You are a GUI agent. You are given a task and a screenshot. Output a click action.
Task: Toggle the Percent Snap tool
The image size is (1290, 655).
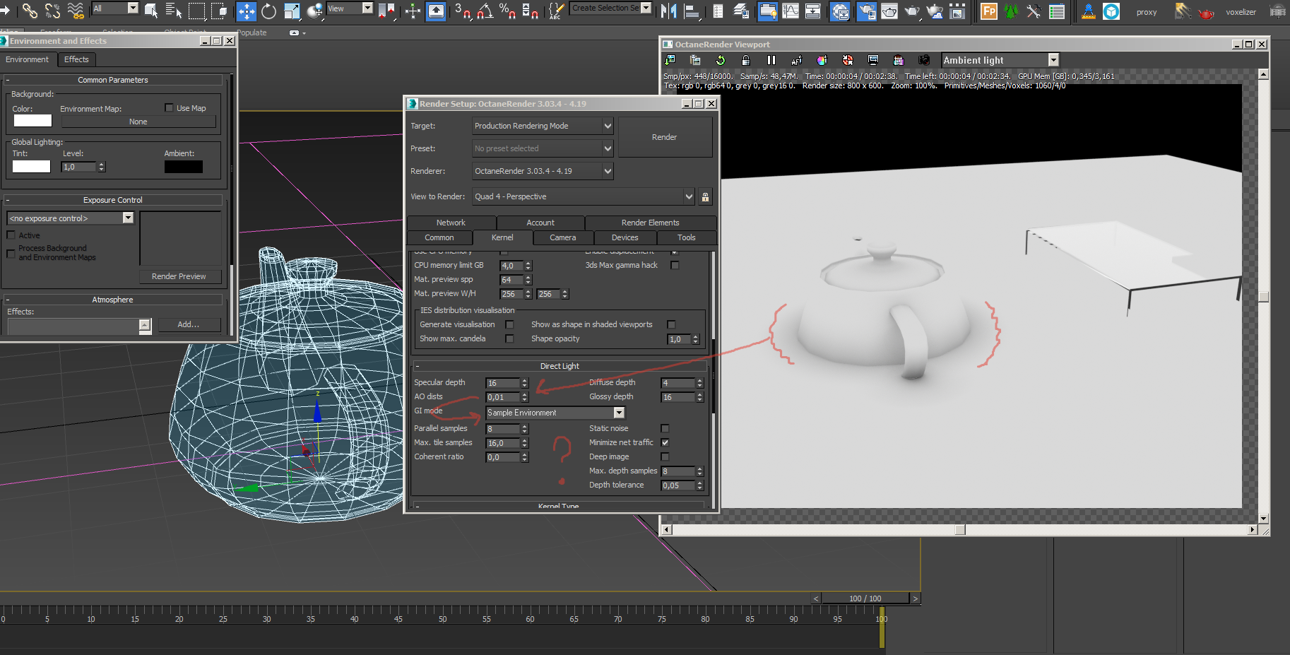(x=507, y=11)
